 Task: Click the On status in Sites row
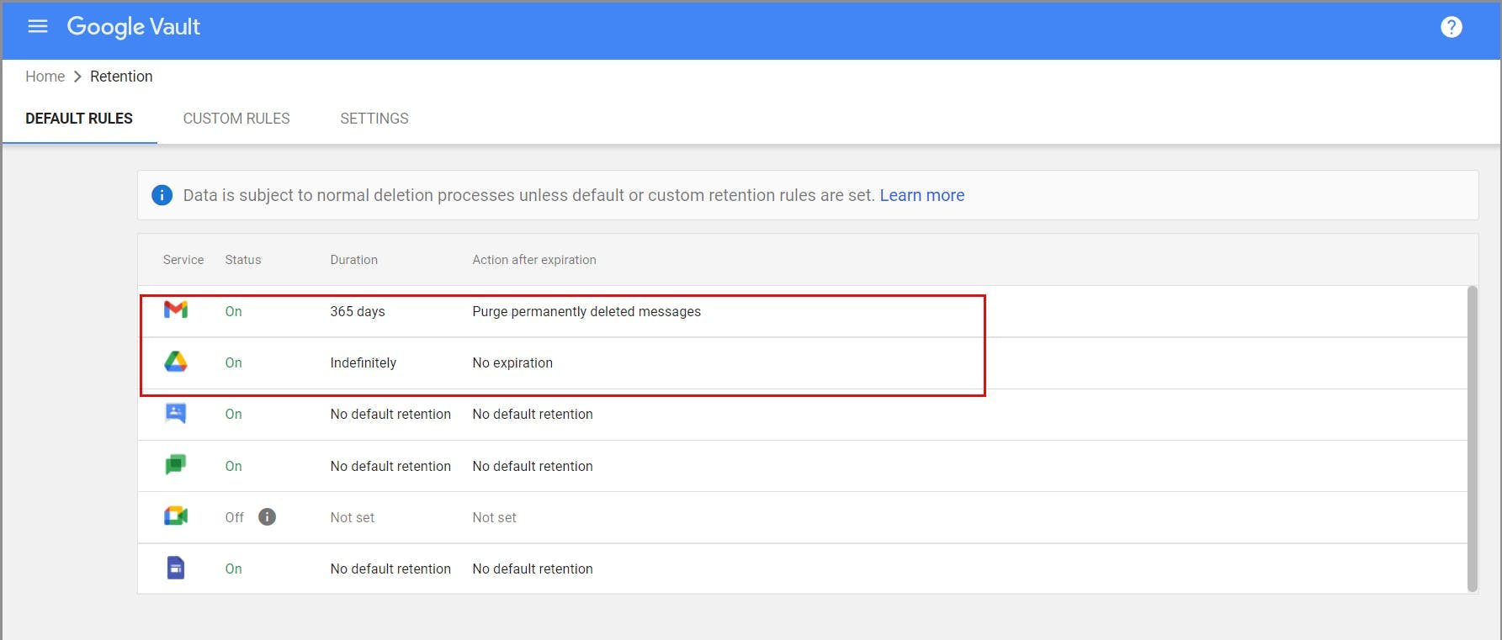(233, 569)
